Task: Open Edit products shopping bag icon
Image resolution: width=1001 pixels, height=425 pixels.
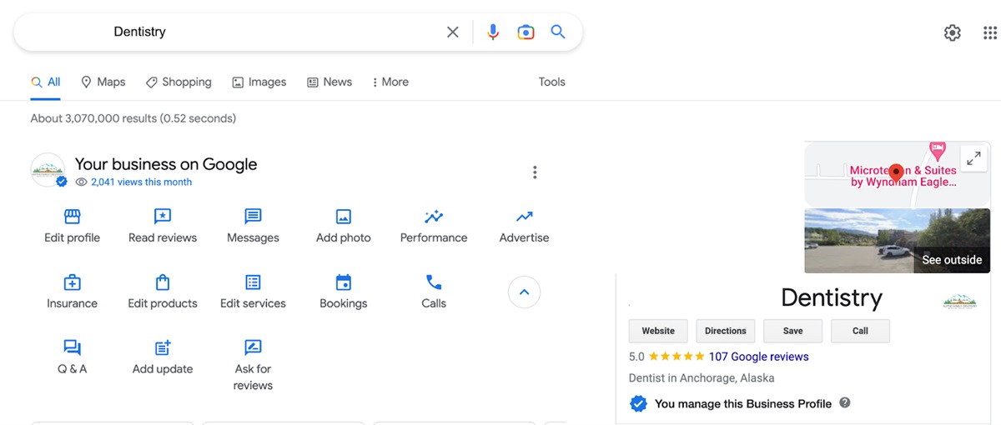Action: coord(163,282)
